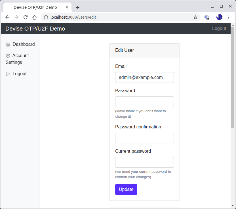236x209 pixels.
Task: Click the Edit User card heading
Action: [125, 50]
